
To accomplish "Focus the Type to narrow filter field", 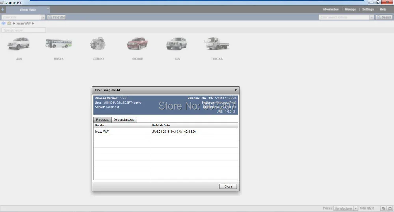I will click(x=24, y=30).
